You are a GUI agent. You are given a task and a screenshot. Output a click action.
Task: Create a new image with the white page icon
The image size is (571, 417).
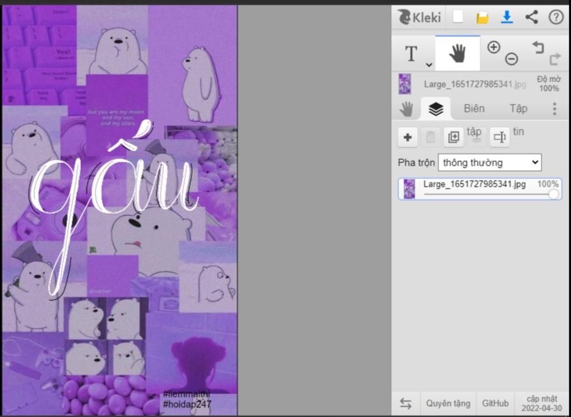(458, 17)
